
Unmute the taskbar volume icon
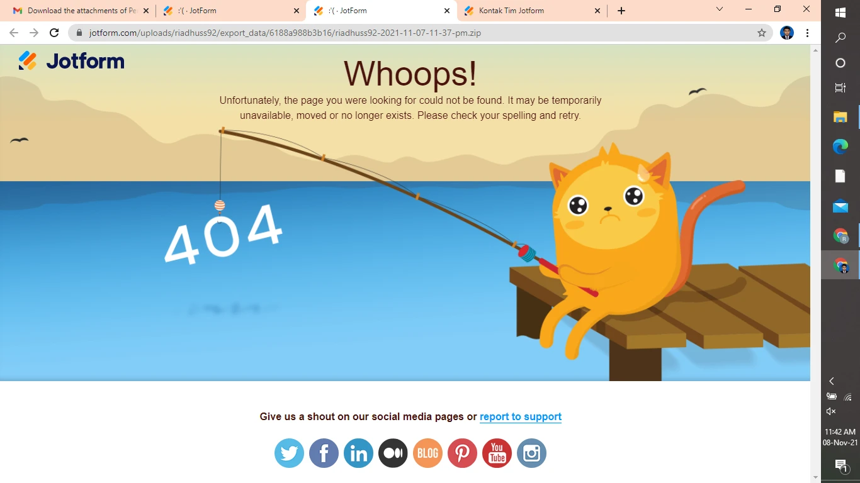(x=831, y=411)
